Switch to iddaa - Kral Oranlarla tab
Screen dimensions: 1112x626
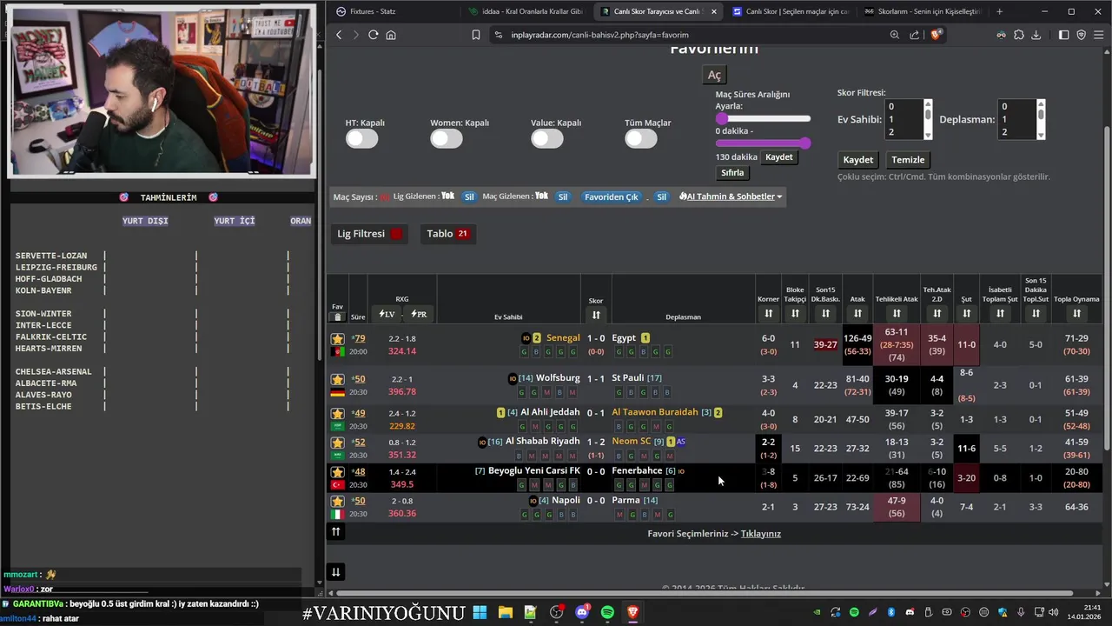click(526, 11)
